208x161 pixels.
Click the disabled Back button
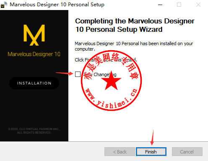pos(120,151)
